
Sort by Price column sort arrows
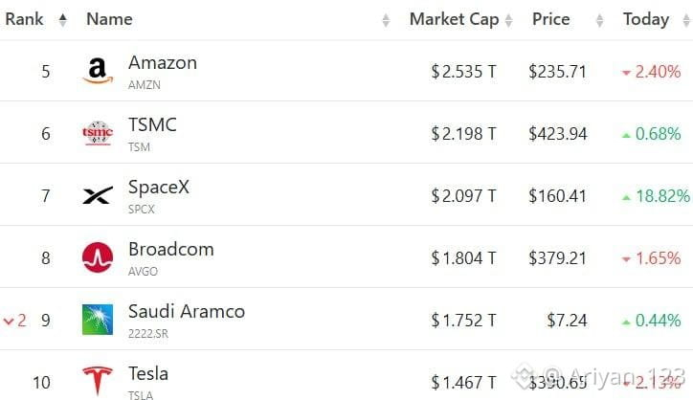pos(599,20)
